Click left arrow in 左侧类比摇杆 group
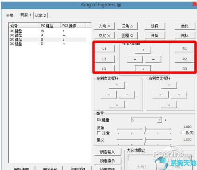This screenshot has height=170, width=197. 109,95
